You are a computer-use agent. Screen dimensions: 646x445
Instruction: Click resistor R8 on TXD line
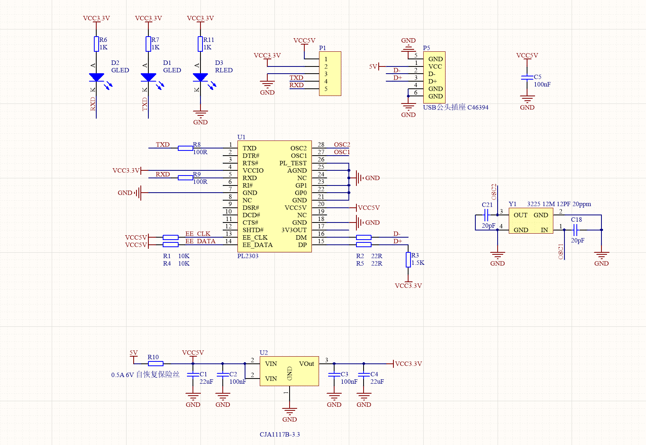coord(185,148)
